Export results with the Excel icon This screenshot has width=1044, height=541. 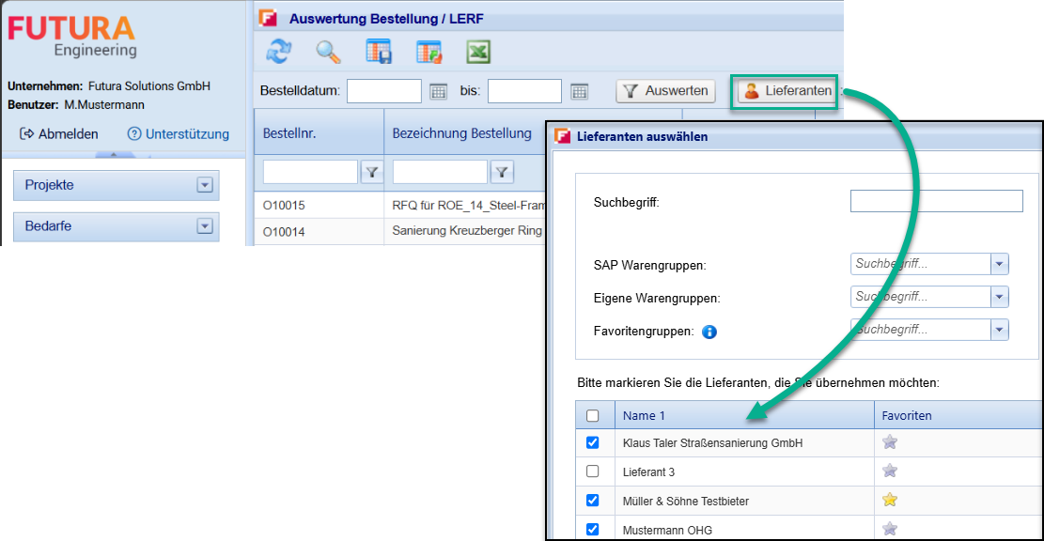click(478, 52)
